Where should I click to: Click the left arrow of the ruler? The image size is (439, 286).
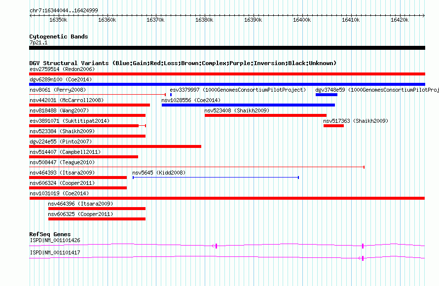tap(31, 16)
